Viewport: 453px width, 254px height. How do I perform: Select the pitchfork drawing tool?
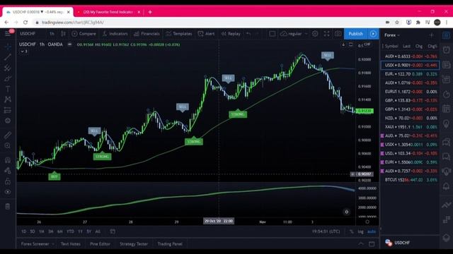coord(8,68)
